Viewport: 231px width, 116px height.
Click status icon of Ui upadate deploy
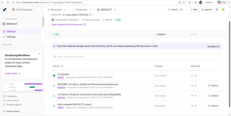tap(54, 76)
